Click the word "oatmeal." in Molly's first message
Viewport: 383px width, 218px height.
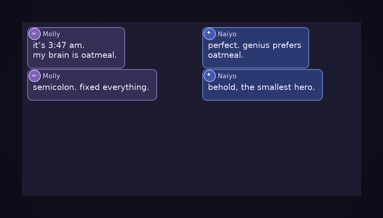point(99,55)
